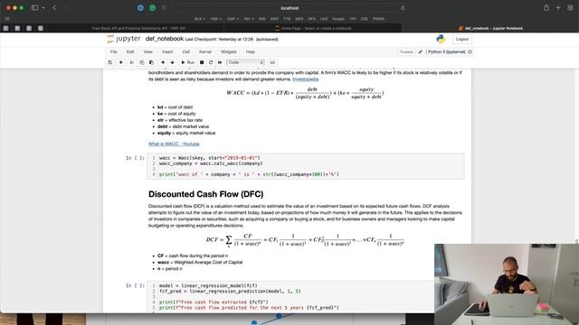Open the command palette keyboard icon
Screen dimensions: 579x325
(272, 62)
